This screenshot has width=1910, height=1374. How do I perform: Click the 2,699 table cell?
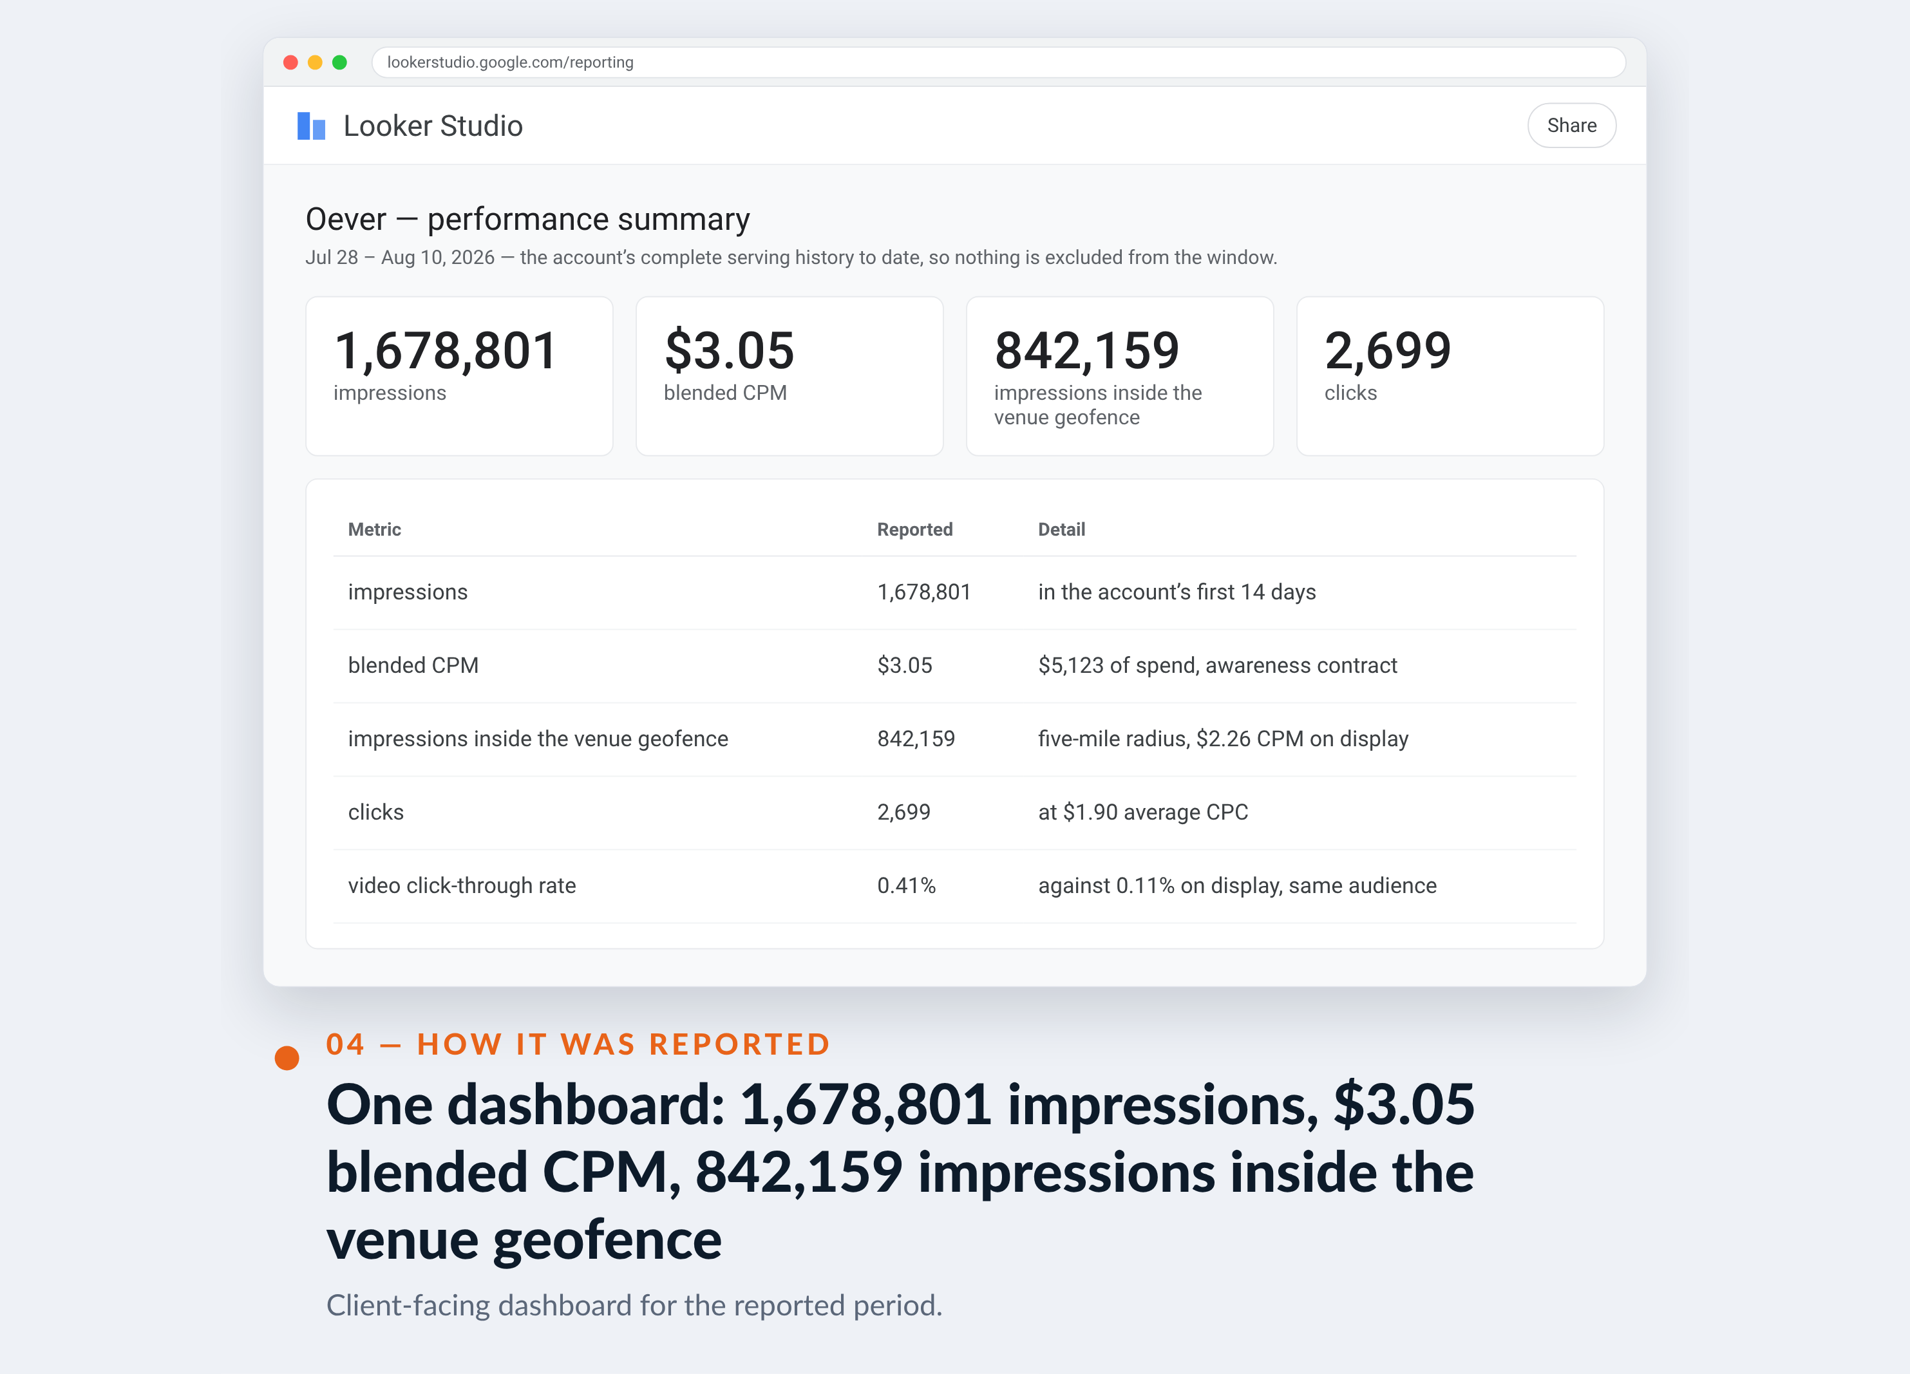pos(903,812)
